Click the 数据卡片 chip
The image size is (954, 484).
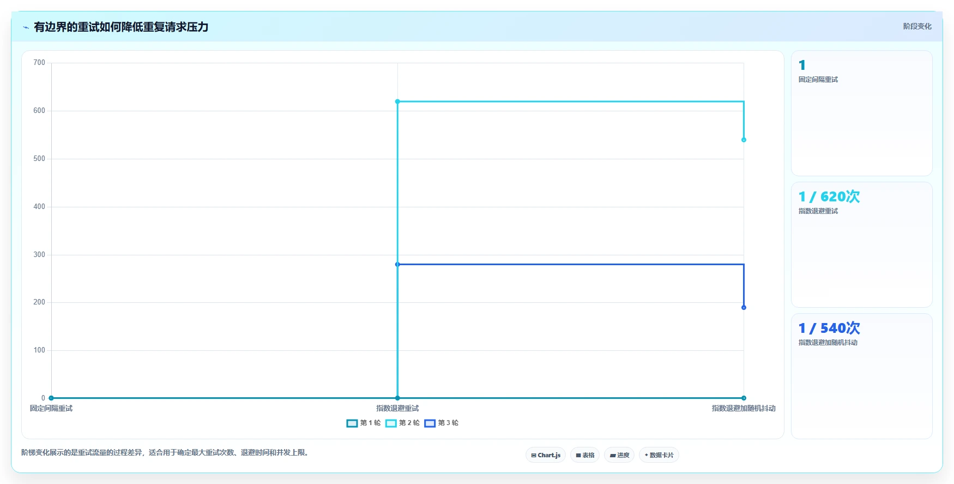659,455
